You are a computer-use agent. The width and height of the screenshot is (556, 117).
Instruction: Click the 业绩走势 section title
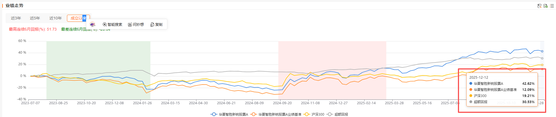[15, 6]
